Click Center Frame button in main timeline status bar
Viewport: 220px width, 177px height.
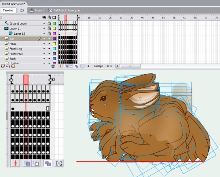pos(61,66)
